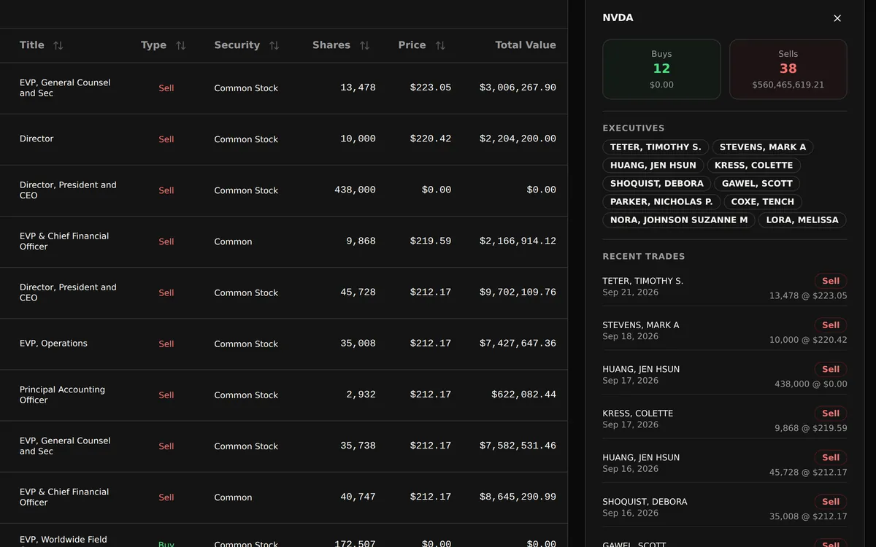Click shares value 13,478 in table
Screen dimensions: 876x547
[x=358, y=88]
